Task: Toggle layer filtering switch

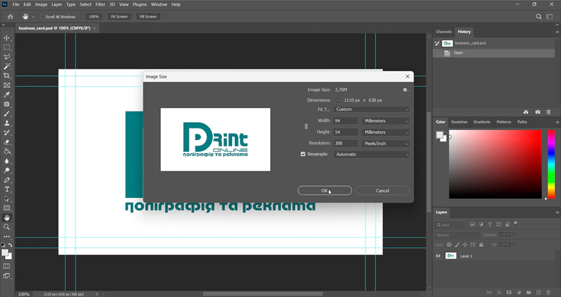Action: (x=516, y=223)
